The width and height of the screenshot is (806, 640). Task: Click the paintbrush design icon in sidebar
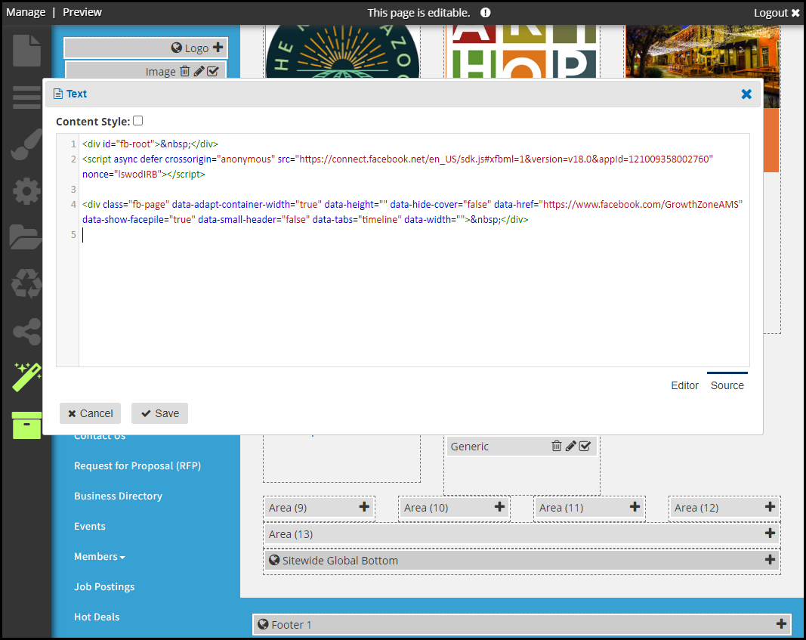26,144
